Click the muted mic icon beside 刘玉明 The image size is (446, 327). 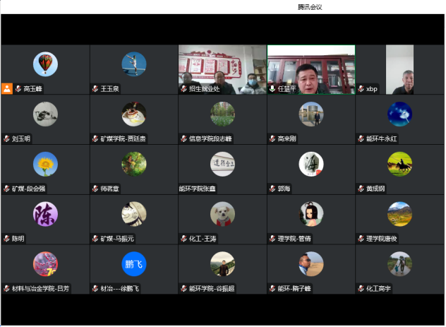pos(6,139)
